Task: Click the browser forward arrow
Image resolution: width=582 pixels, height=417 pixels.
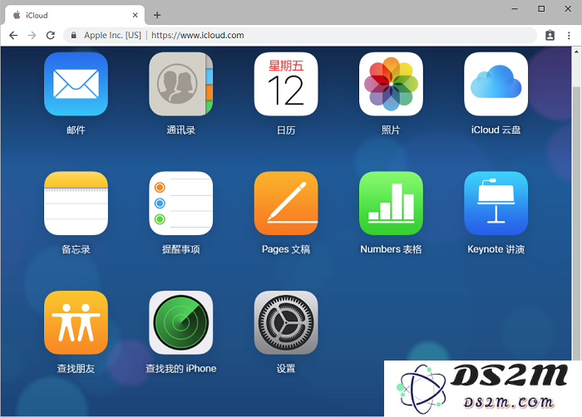Action: 32,35
